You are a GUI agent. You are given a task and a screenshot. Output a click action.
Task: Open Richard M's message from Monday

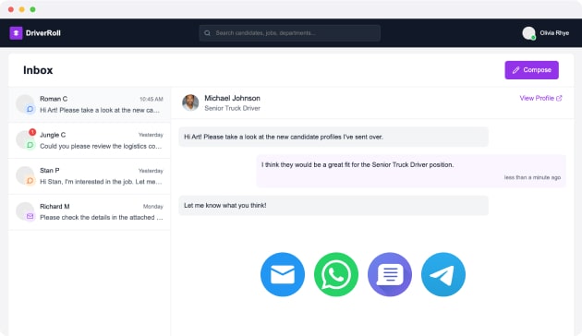tap(90, 212)
